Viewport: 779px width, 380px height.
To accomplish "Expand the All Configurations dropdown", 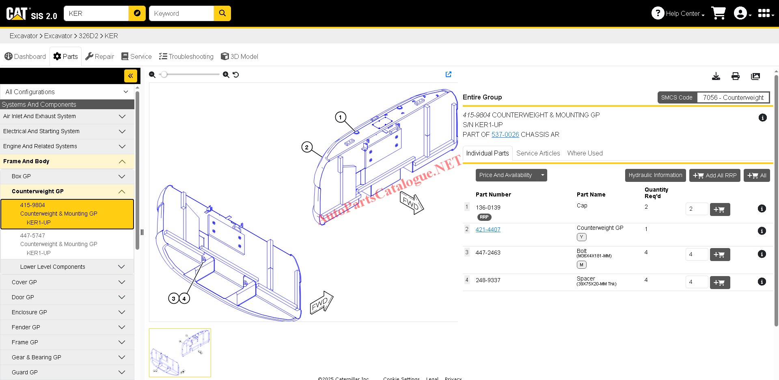I will 67,92.
